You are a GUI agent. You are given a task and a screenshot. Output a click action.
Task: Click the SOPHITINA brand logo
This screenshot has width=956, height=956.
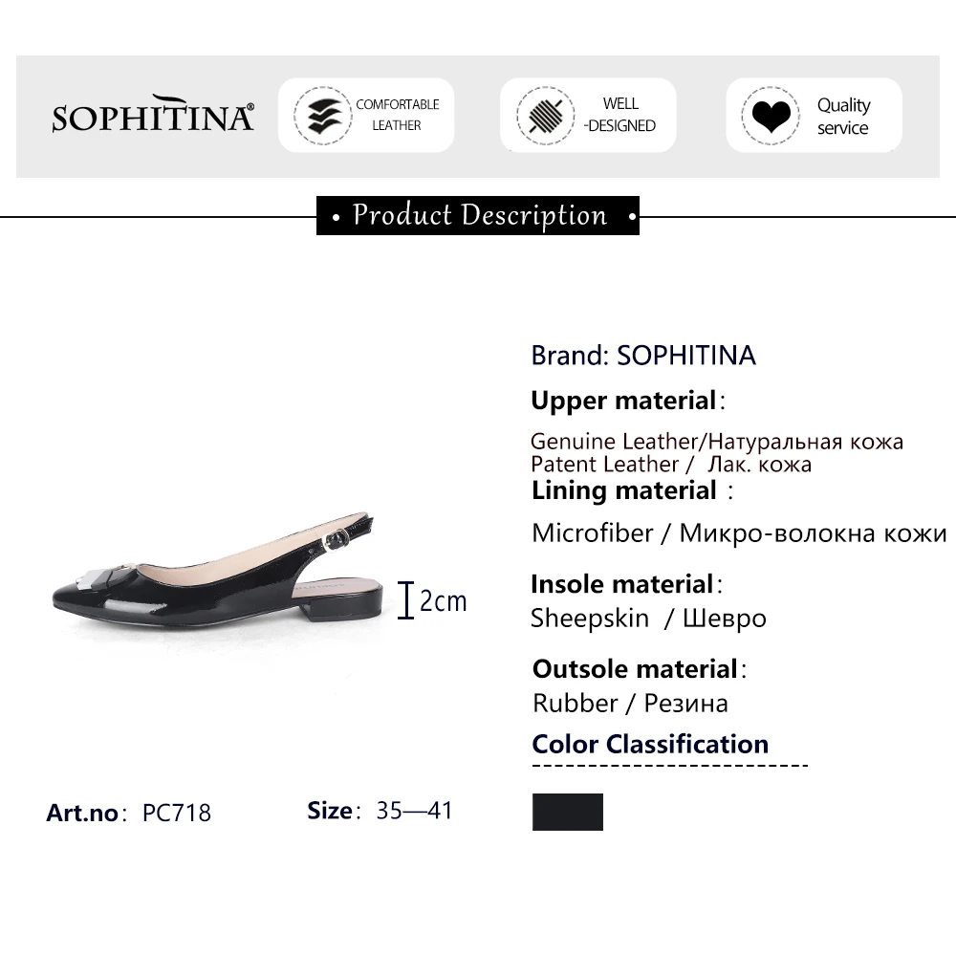tap(152, 114)
